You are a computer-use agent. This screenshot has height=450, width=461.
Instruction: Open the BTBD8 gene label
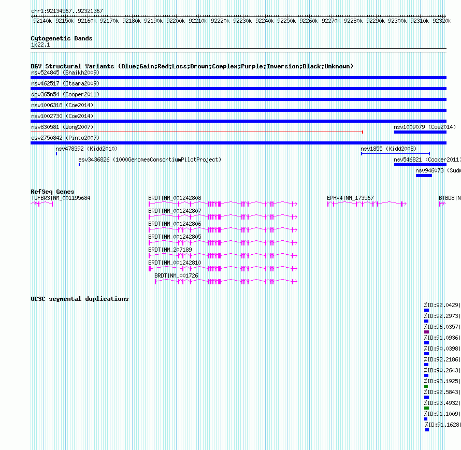point(450,198)
